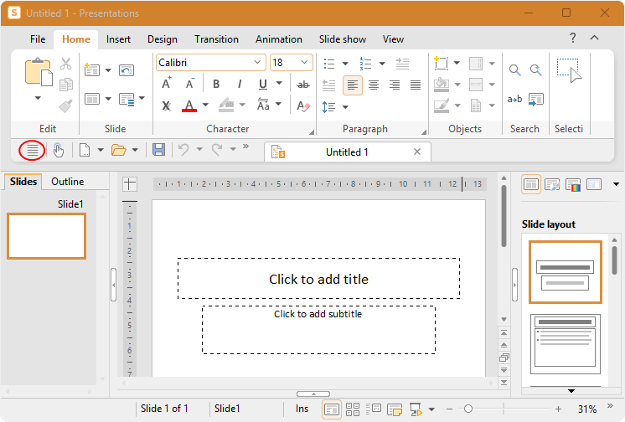
Task: Click the Clear formatting eraser icon
Action: click(x=303, y=105)
